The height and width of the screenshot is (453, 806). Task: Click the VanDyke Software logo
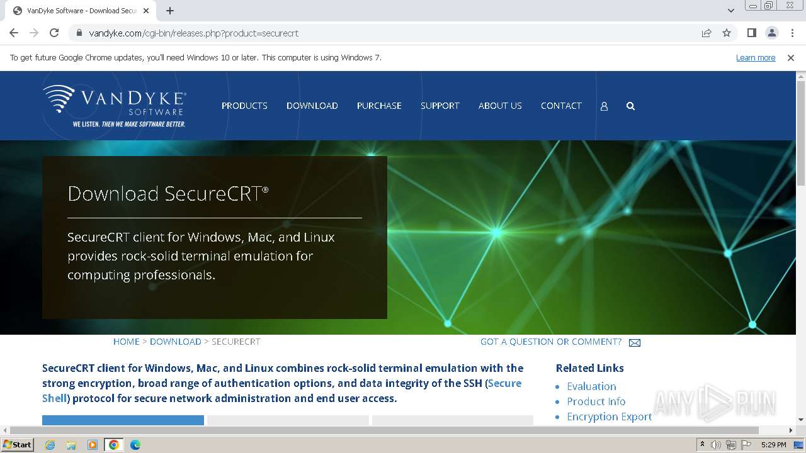pos(115,106)
